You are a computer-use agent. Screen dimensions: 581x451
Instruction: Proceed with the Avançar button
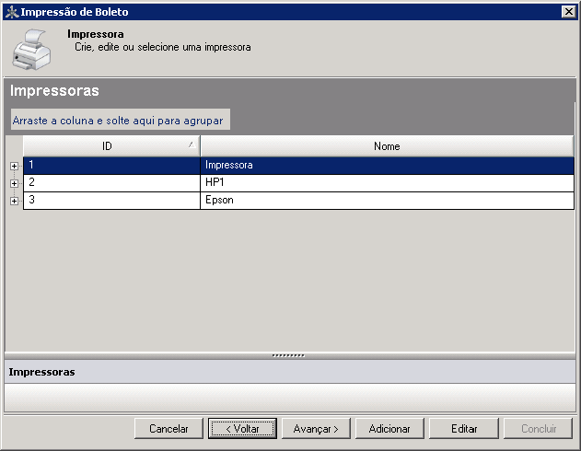point(316,428)
